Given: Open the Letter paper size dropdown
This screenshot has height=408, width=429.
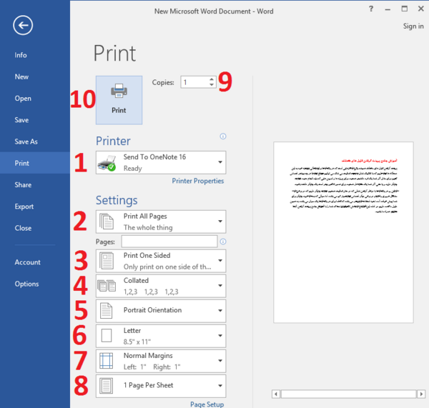Looking at the screenshot, I should (x=161, y=336).
